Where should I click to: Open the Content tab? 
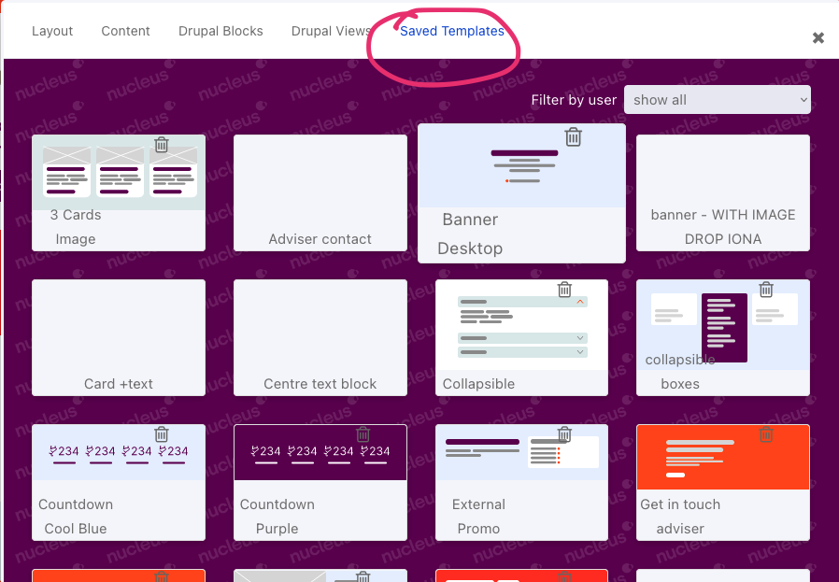click(x=126, y=31)
